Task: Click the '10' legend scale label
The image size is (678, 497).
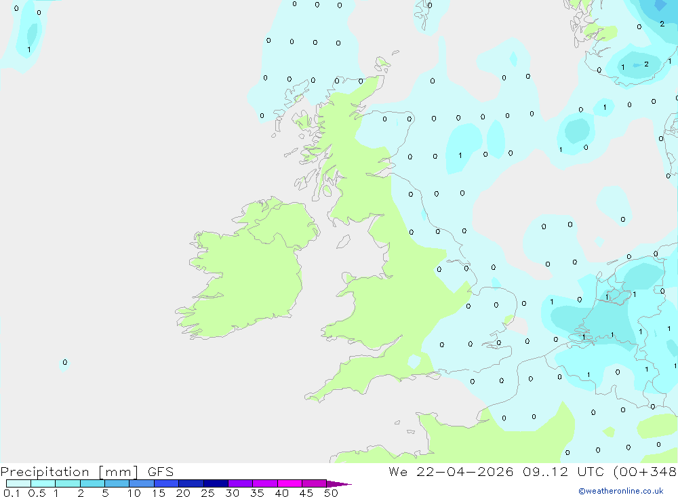Action: click(x=134, y=493)
